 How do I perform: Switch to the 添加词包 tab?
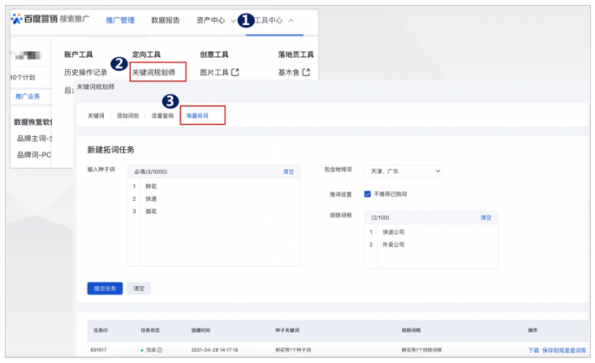[x=127, y=116]
